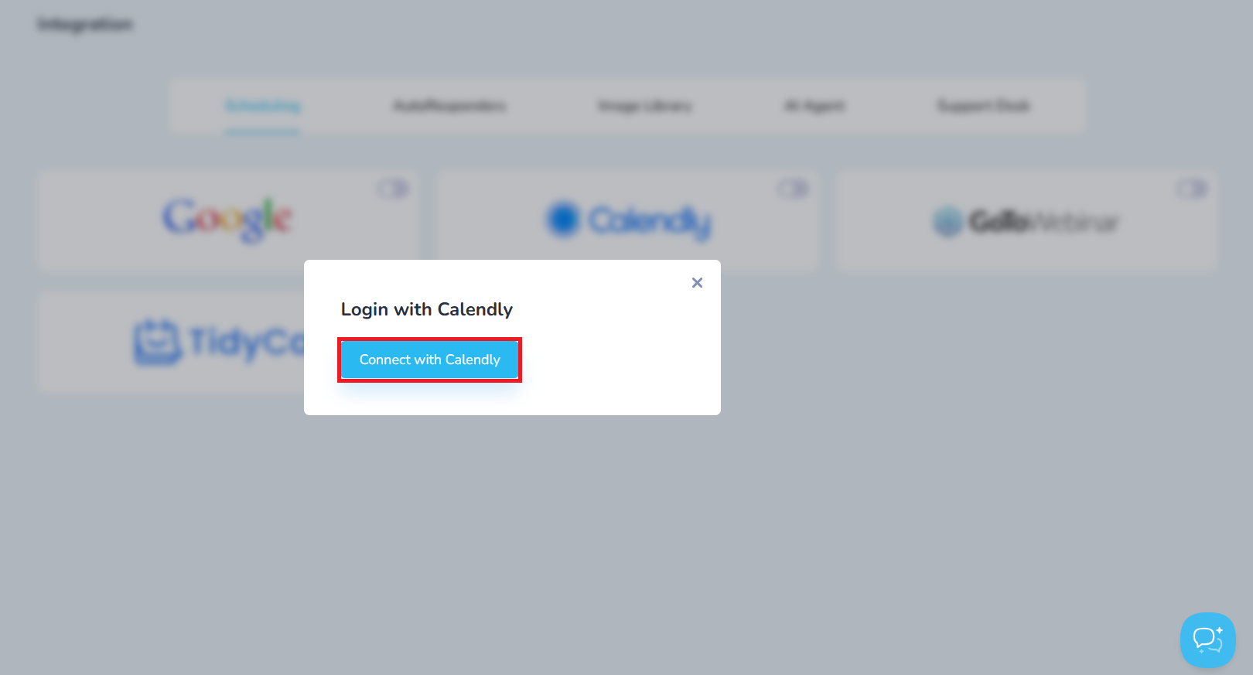The height and width of the screenshot is (675, 1253).
Task: Open the AutoResponders tab
Action: (449, 106)
